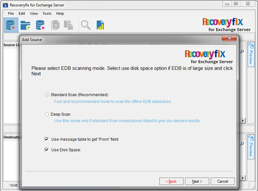Click the destination pane search magnifier icon
Image resolution: width=258 pixels, height=191 pixels.
(x=242, y=144)
